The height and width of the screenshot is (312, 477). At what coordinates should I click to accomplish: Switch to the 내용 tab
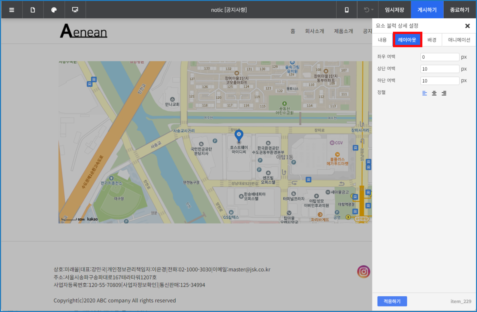382,40
